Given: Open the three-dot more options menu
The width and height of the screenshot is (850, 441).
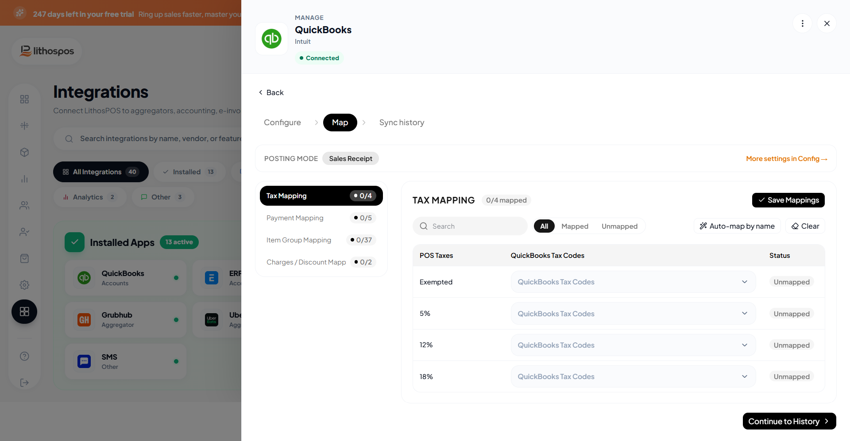Looking at the screenshot, I should coord(802,23).
